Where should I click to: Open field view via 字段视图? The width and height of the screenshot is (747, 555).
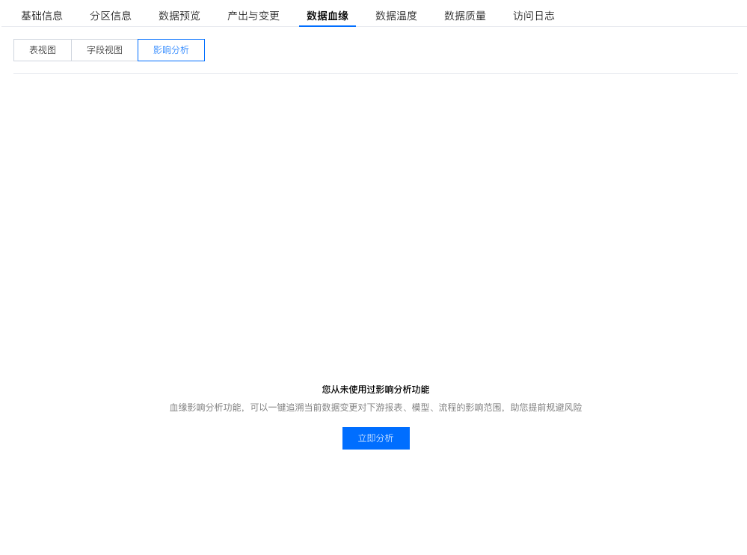[x=104, y=49]
